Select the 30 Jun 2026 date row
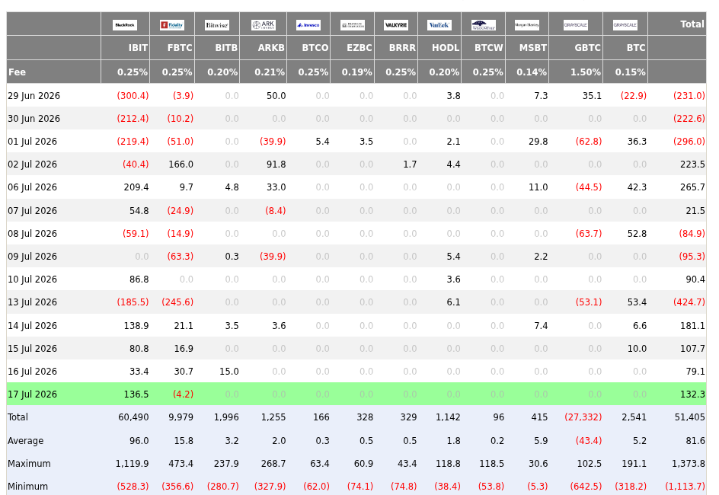This screenshot has width=719, height=495. point(356,118)
